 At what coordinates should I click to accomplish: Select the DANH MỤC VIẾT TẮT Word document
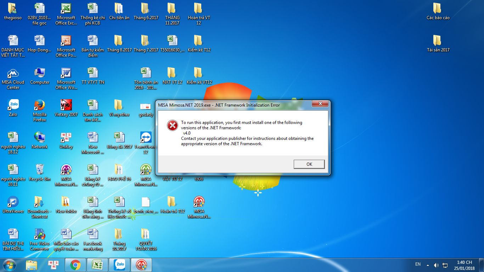(x=13, y=46)
